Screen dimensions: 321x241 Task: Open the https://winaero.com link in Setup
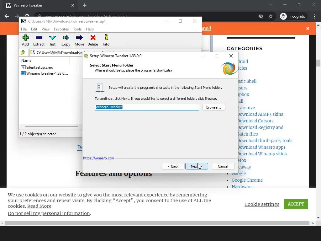(98, 158)
